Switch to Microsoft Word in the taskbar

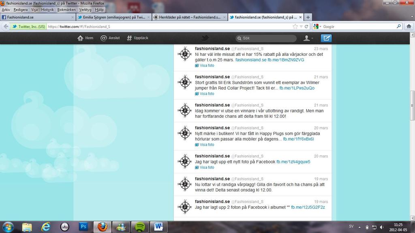(159, 227)
